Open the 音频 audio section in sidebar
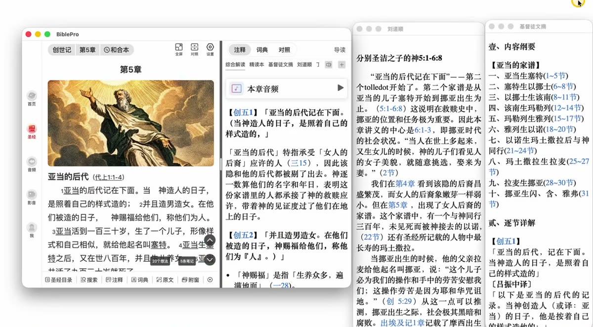 [32, 164]
